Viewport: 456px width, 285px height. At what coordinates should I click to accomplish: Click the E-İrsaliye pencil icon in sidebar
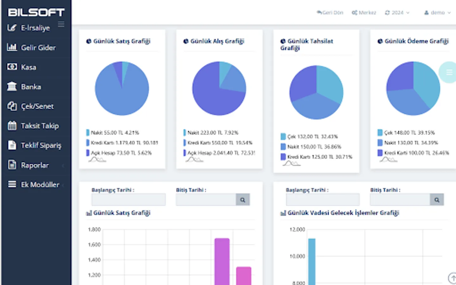tap(12, 28)
